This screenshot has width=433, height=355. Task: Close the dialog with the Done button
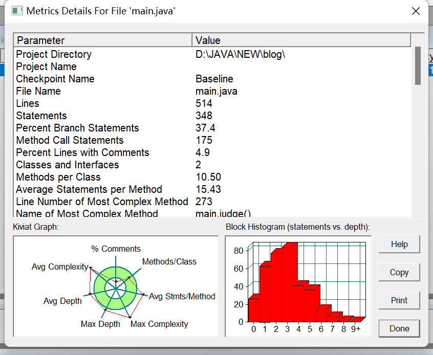pos(399,328)
